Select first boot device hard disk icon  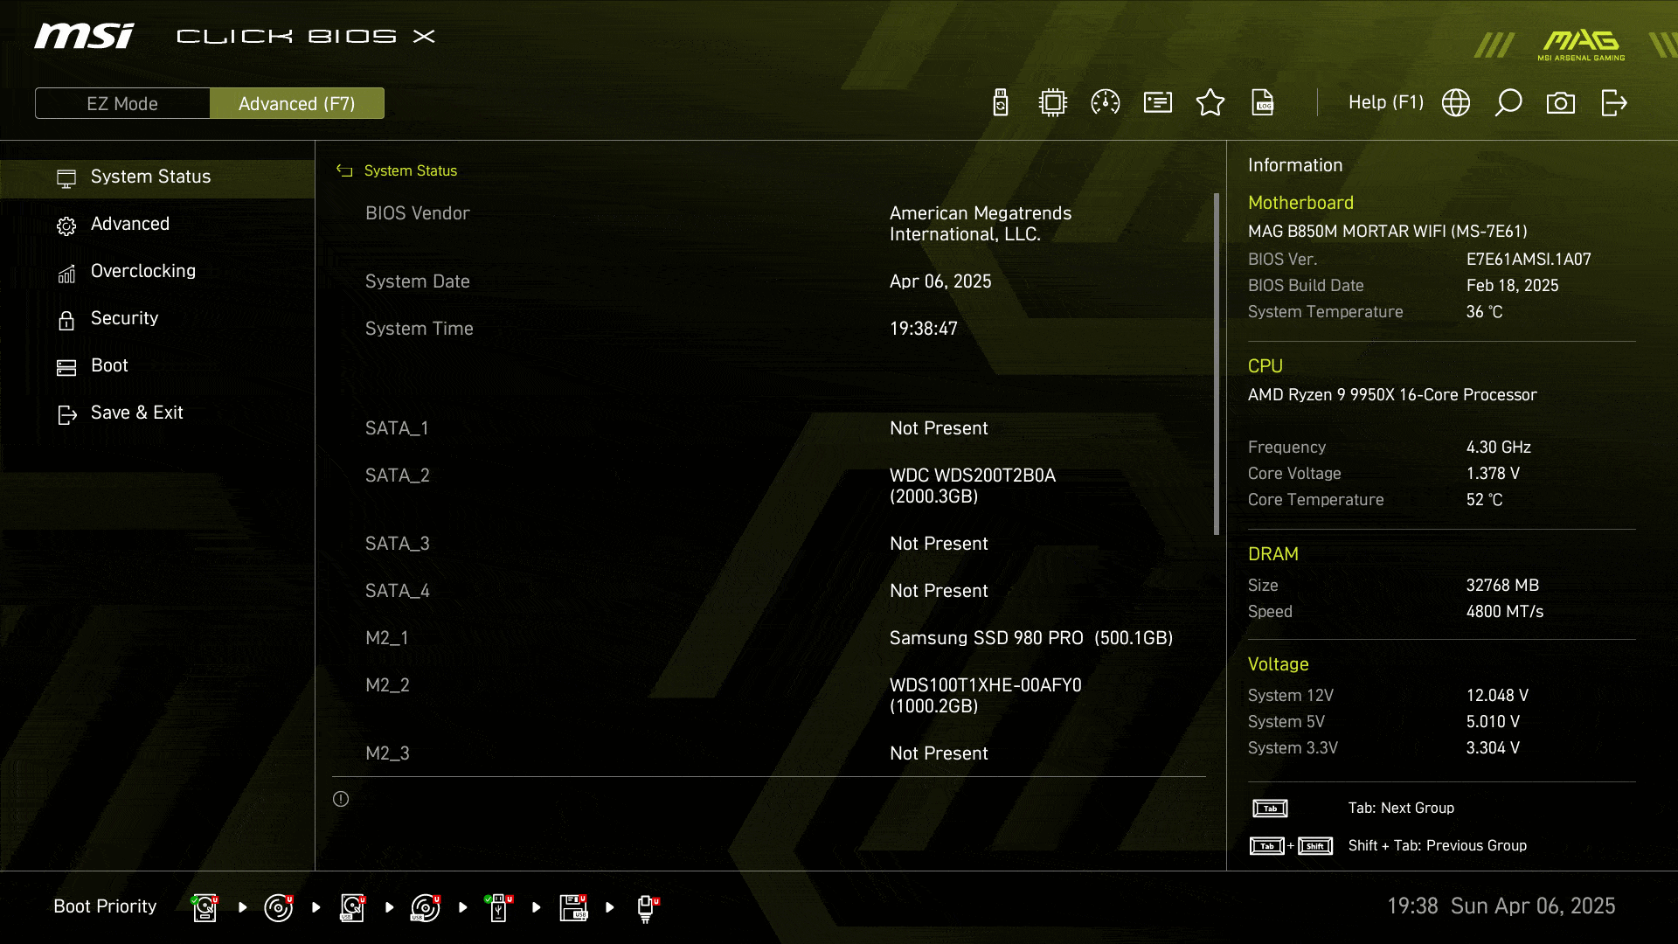pos(205,907)
